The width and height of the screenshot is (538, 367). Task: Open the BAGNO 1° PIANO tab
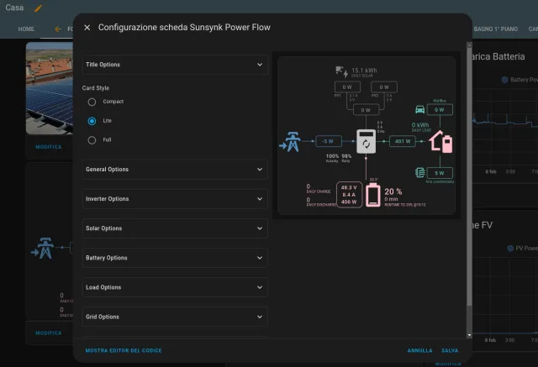[x=495, y=29]
